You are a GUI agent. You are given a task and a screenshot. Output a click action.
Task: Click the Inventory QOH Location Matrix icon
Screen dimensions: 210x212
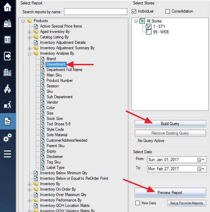[36, 206]
